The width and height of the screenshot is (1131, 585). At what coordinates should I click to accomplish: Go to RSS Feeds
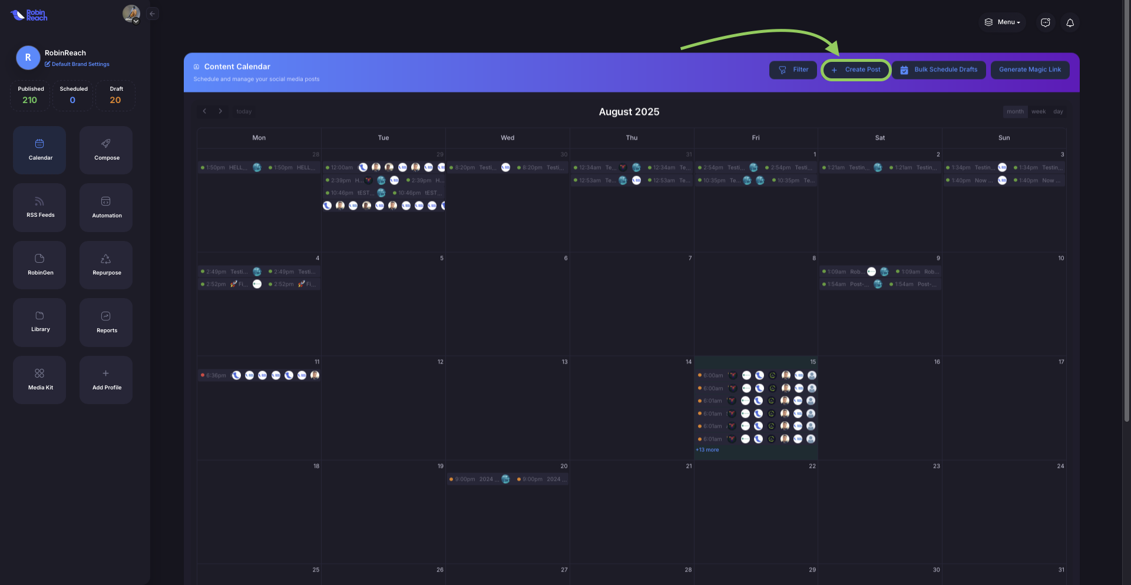coord(39,207)
